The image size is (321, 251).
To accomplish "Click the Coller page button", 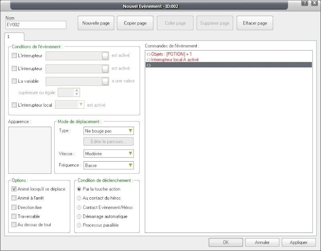I will (x=175, y=23).
